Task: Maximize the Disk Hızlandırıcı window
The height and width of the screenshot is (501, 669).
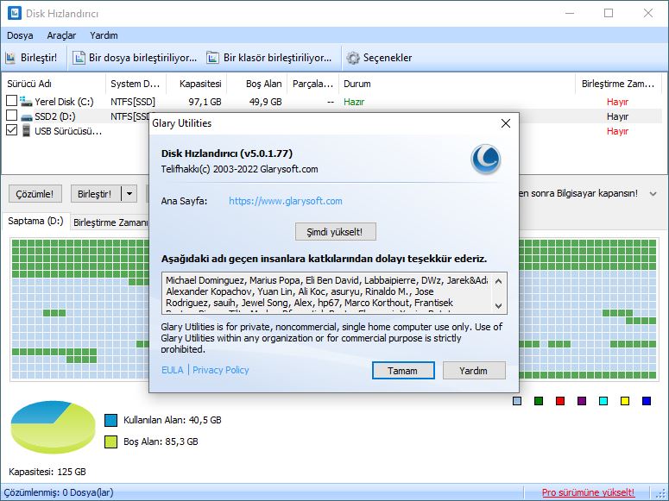Action: (x=609, y=13)
